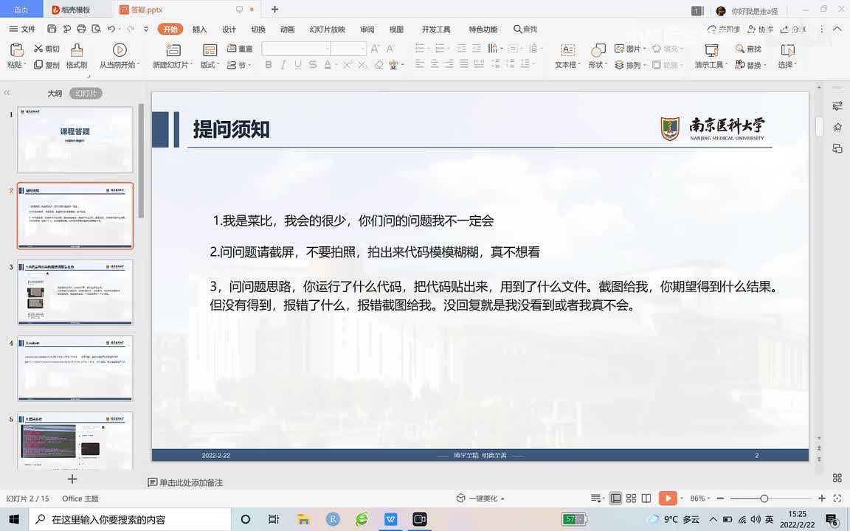Toggle Strikethrough formatting
This screenshot has width=850, height=531.
(312, 65)
